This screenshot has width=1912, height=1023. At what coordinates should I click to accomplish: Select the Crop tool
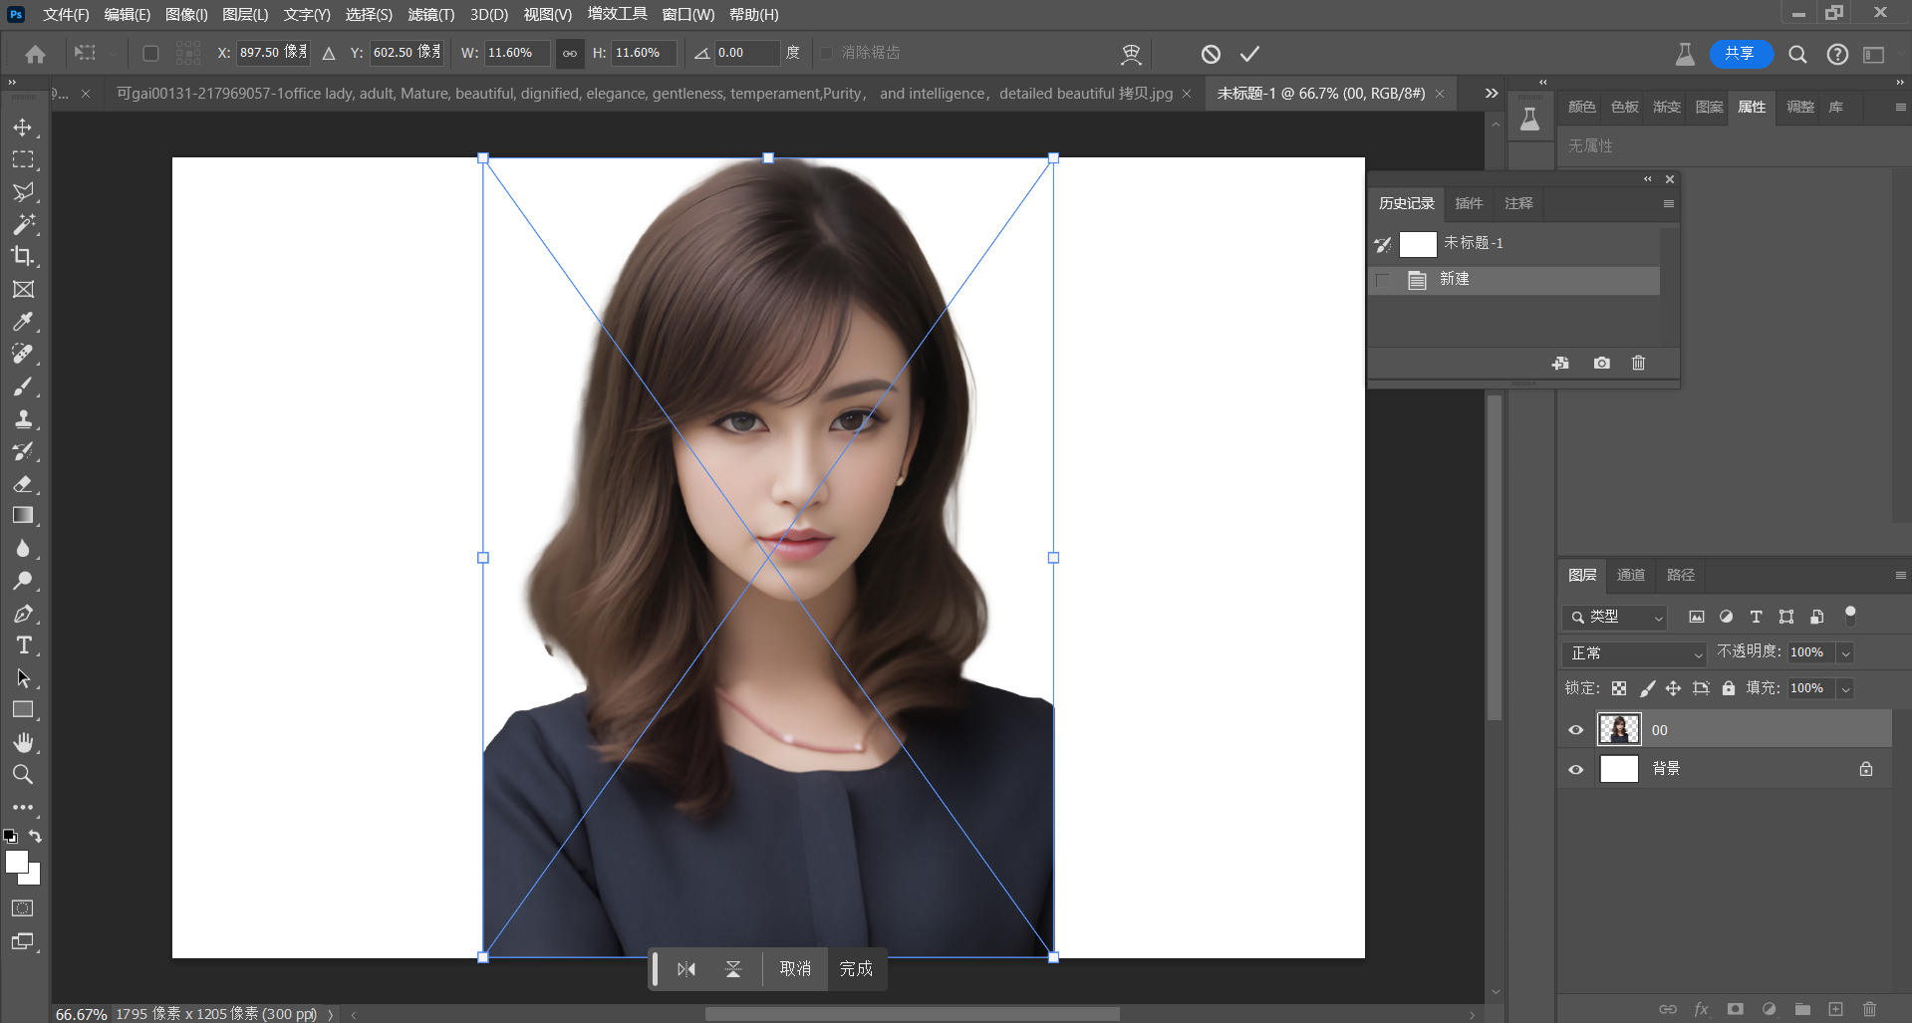(23, 257)
